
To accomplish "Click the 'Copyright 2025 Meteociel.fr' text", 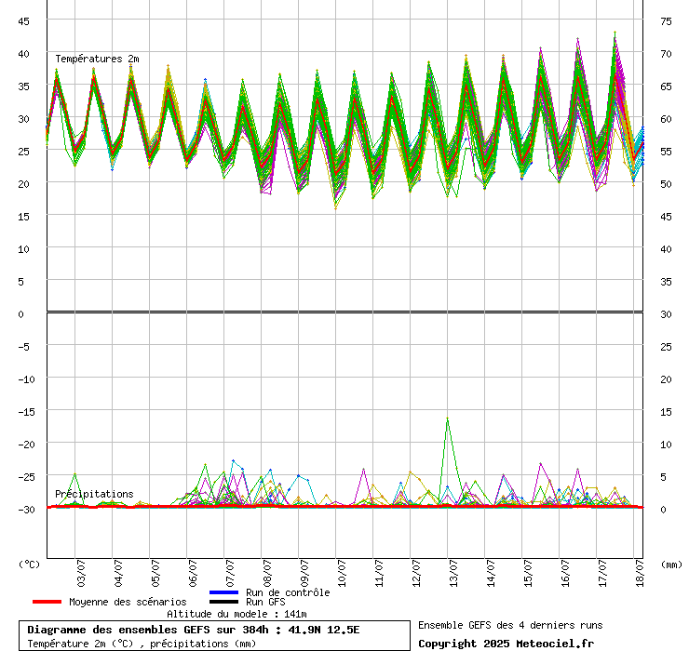I will (x=507, y=644).
